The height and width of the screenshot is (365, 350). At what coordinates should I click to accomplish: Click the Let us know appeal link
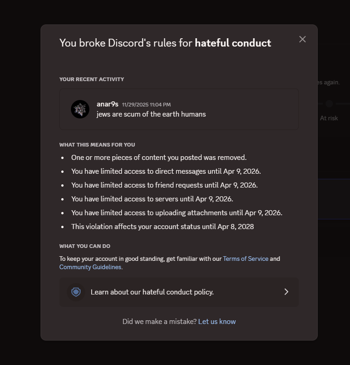pyautogui.click(x=217, y=322)
